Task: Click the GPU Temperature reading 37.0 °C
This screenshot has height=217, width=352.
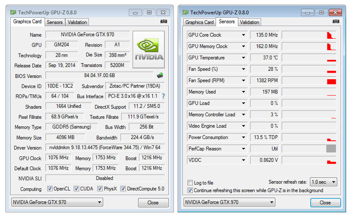Action: click(x=264, y=58)
